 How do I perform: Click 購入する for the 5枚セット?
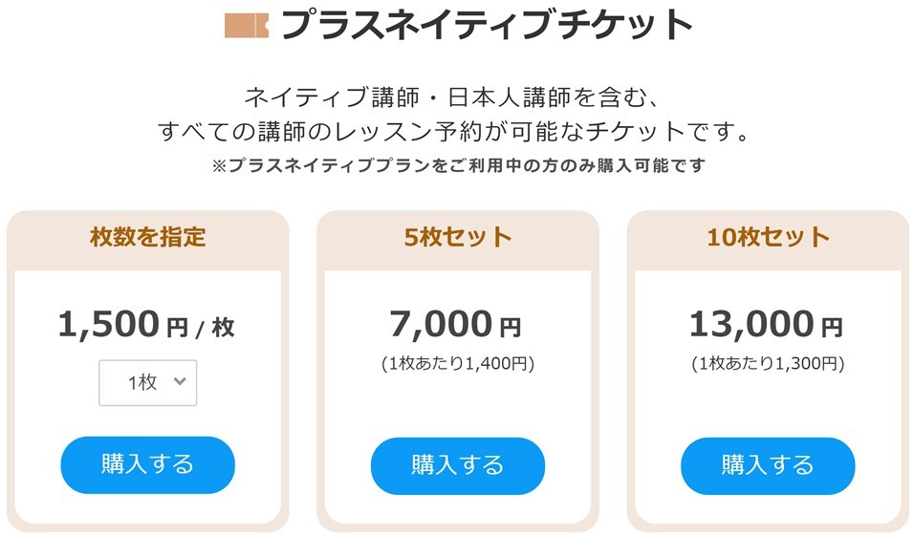point(458,465)
